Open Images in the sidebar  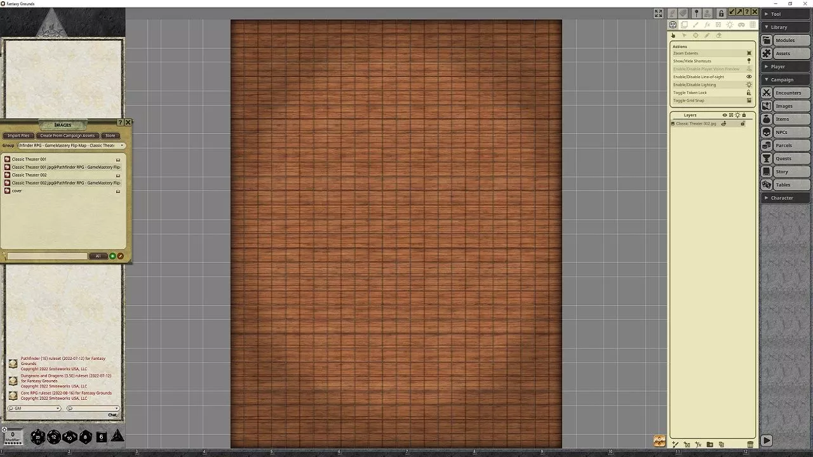[786, 106]
